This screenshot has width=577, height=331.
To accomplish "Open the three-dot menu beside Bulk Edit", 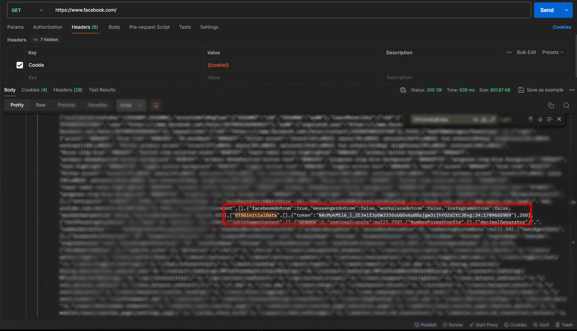I will tap(509, 52).
